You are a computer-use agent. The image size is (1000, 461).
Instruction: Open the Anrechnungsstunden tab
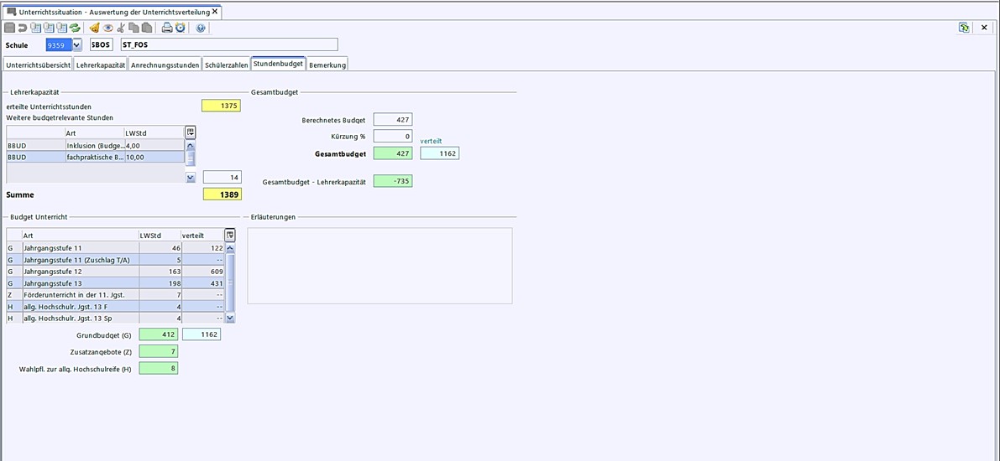pos(165,65)
